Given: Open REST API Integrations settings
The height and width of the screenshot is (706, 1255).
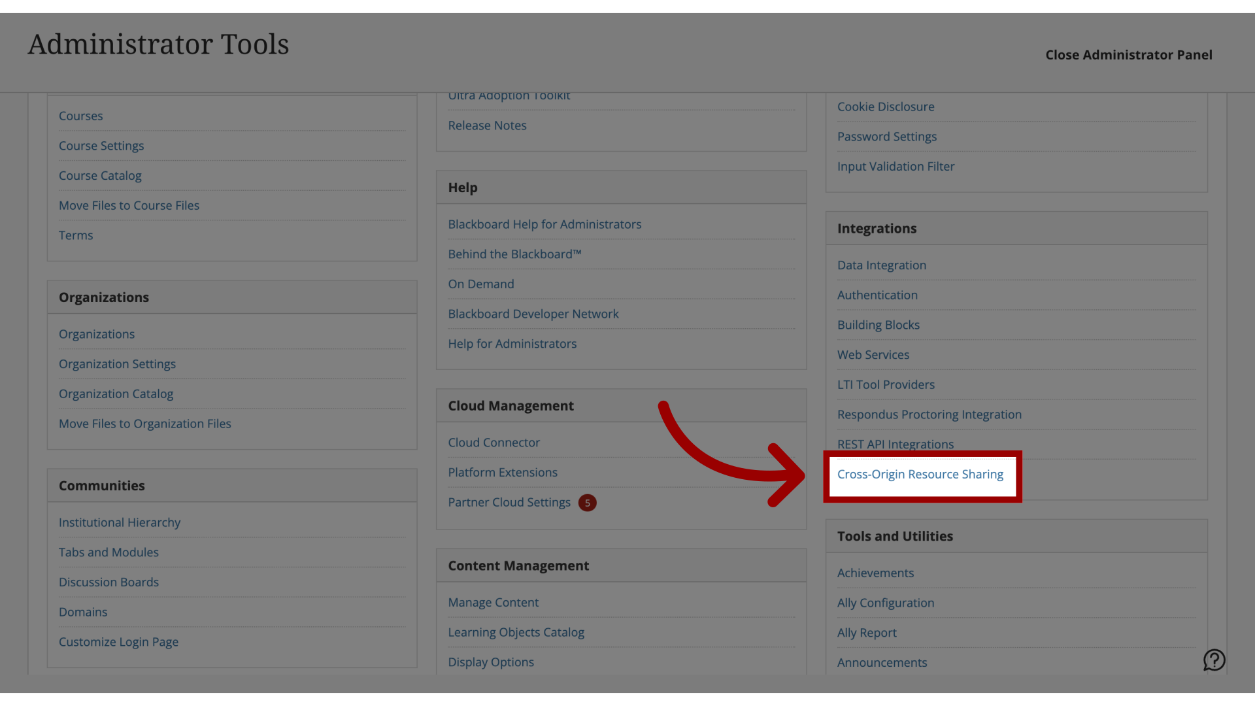Looking at the screenshot, I should click(x=895, y=445).
